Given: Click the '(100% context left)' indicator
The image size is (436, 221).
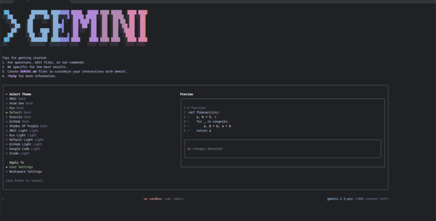Looking at the screenshot, I should coord(372,199).
